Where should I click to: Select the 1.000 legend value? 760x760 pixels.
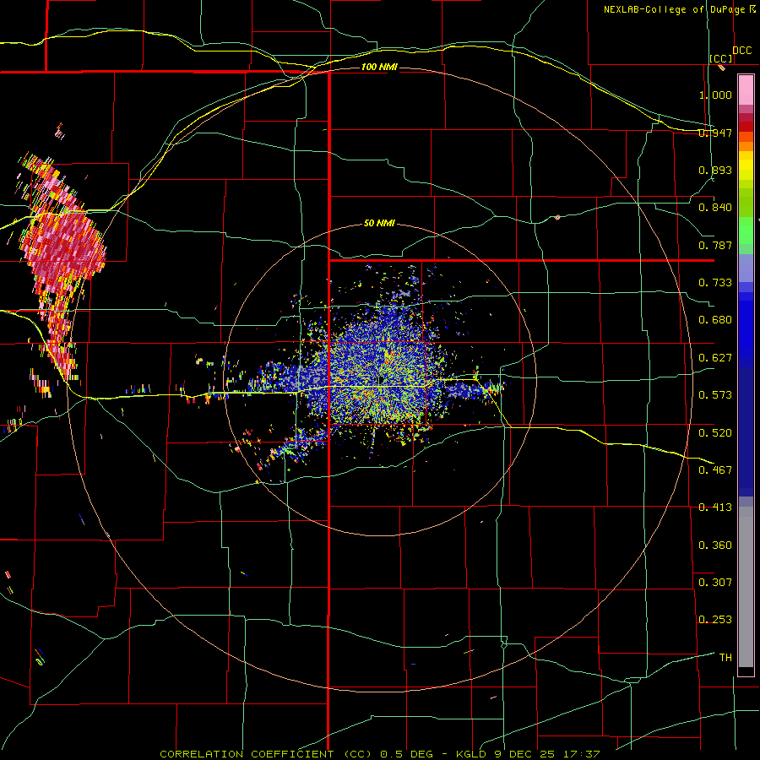point(715,95)
